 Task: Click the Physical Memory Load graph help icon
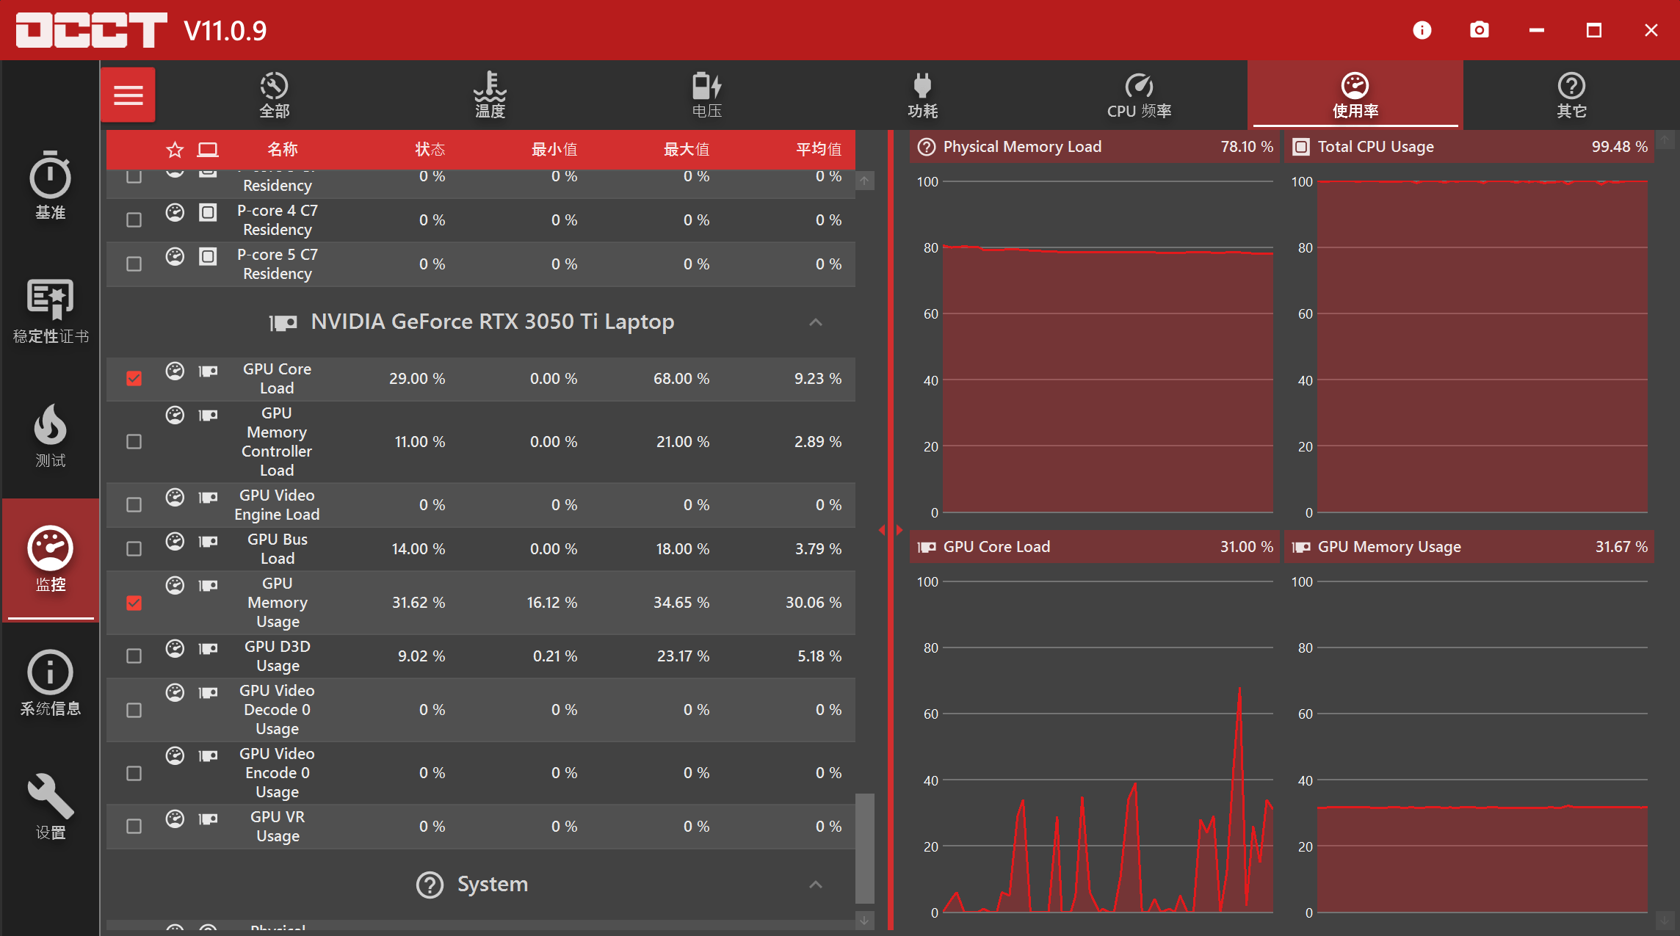tap(927, 147)
